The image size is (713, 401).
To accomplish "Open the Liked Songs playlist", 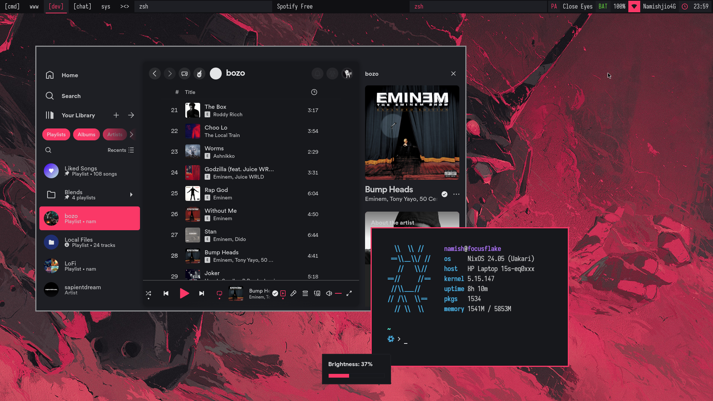I will pos(89,171).
